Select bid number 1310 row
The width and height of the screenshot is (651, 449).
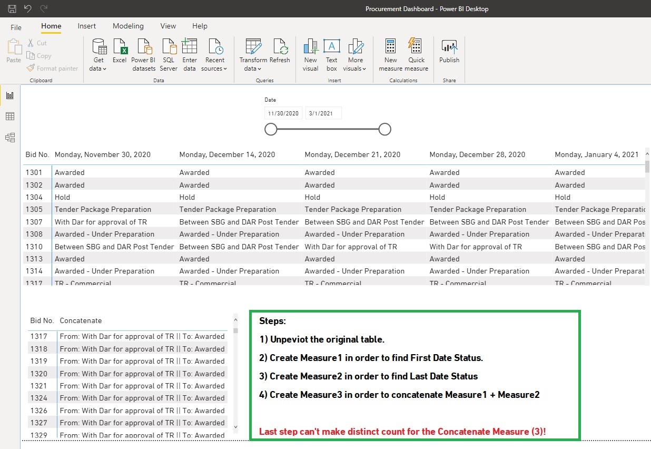[x=334, y=247]
